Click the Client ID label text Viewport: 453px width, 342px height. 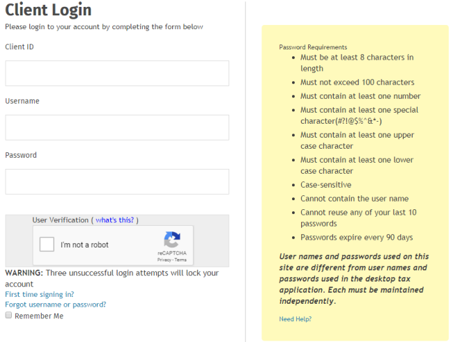coord(20,47)
